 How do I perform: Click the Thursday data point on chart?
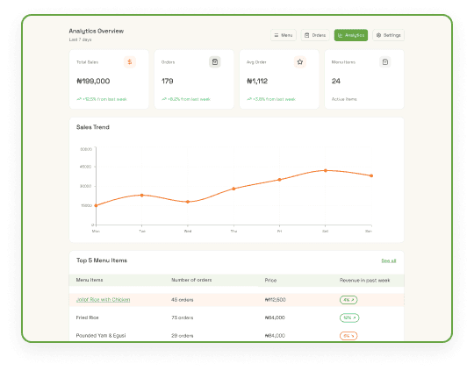[233, 189]
